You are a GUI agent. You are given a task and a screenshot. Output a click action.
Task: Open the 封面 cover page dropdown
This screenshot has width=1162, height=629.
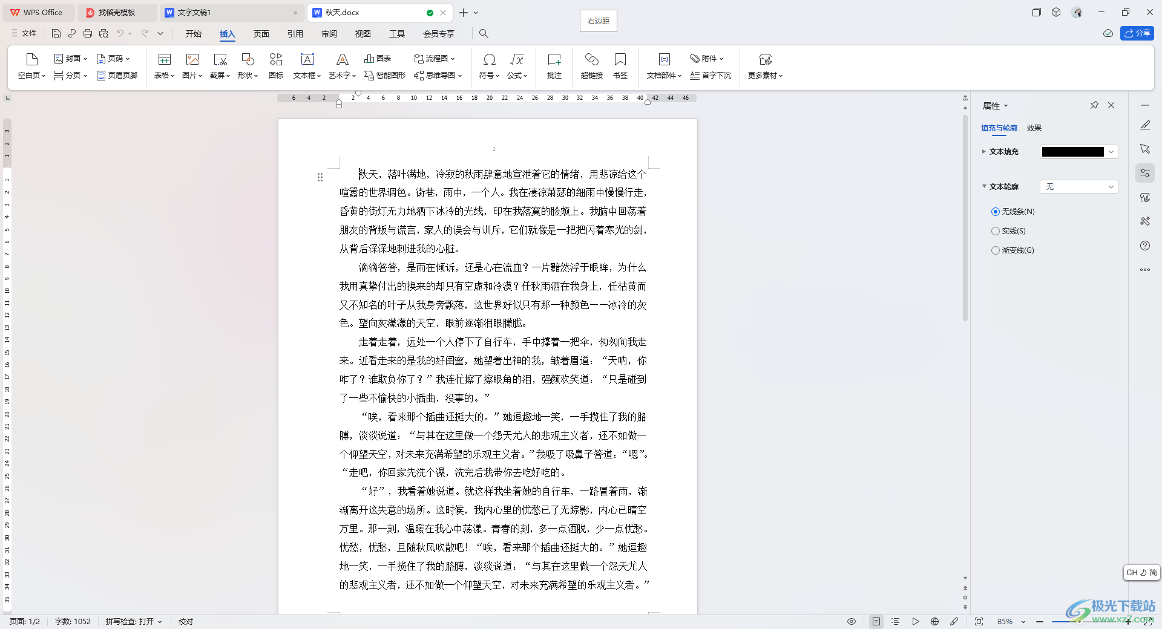pyautogui.click(x=71, y=59)
